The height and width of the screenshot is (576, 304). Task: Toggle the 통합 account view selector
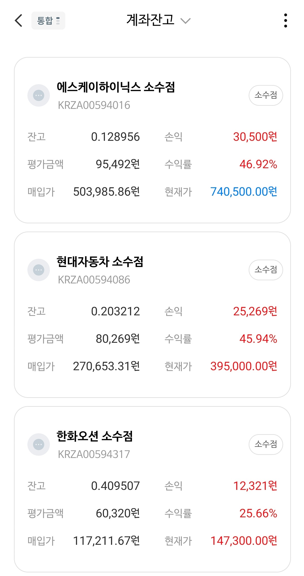48,21
